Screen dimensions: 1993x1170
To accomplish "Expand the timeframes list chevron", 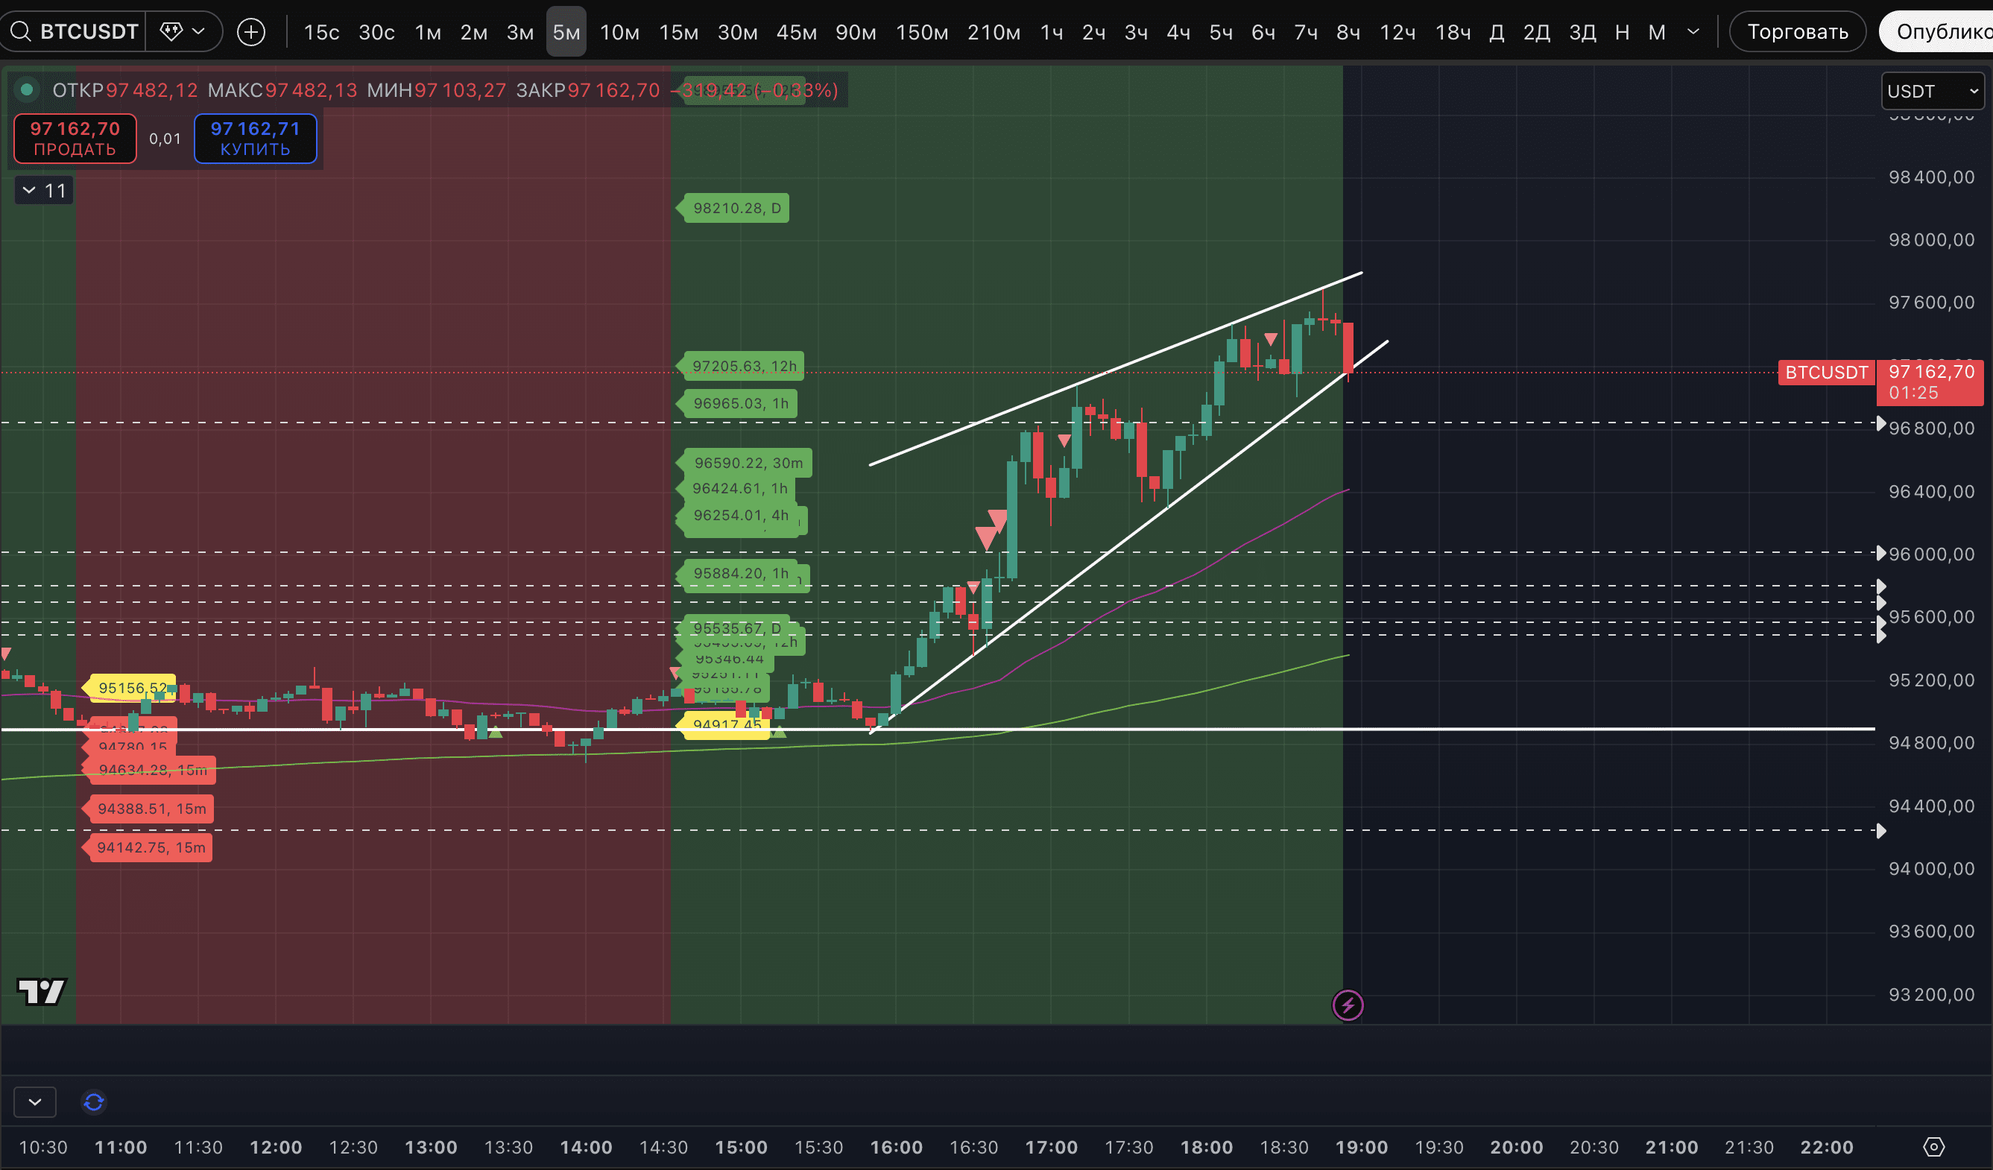I will pos(1693,31).
